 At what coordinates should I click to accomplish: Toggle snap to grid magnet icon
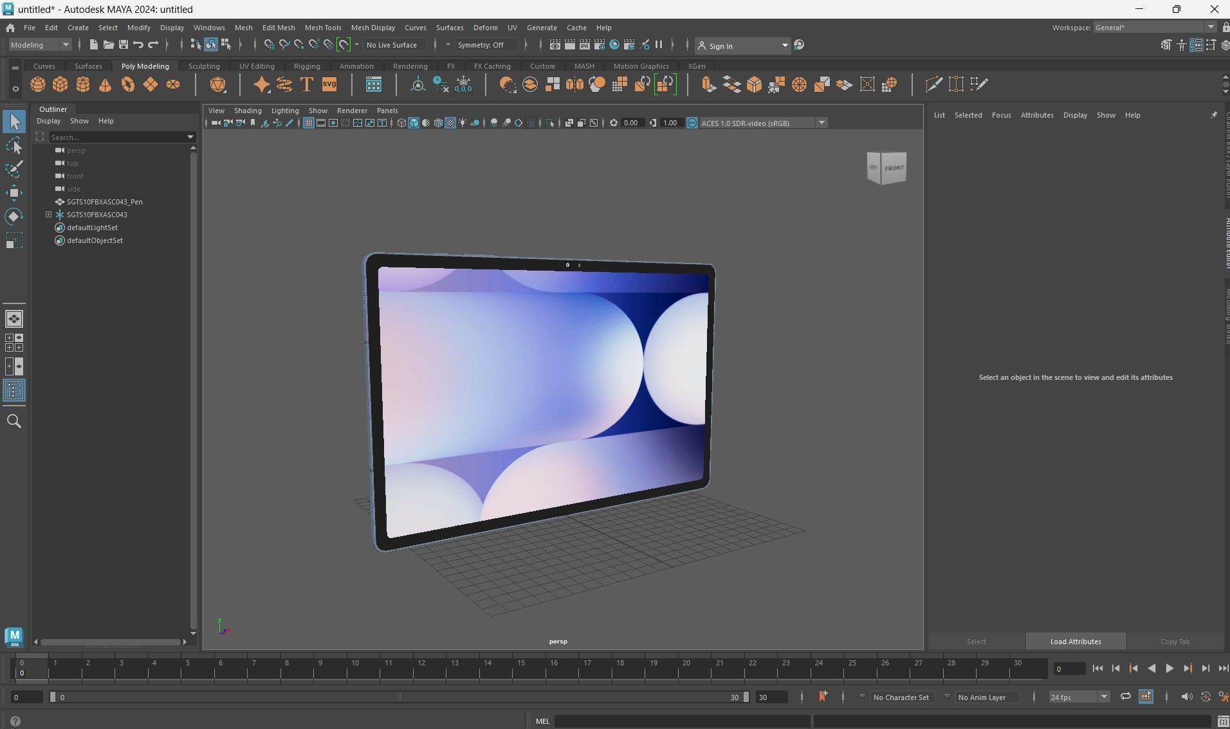pyautogui.click(x=270, y=44)
